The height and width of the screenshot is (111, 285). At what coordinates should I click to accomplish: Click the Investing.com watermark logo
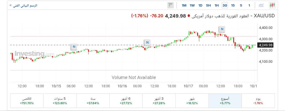click(x=34, y=54)
